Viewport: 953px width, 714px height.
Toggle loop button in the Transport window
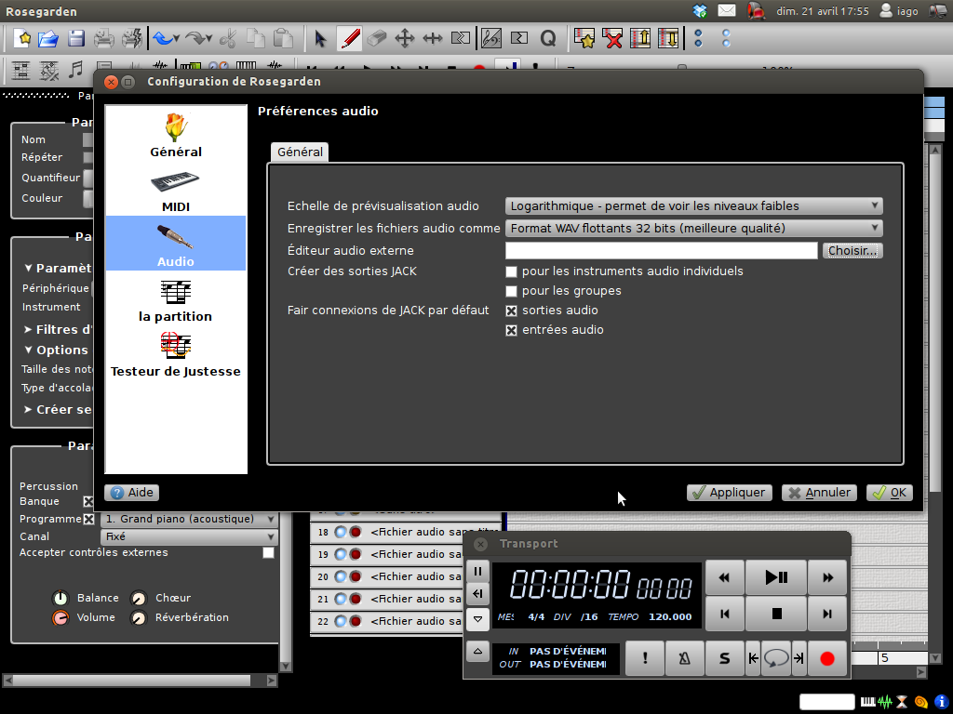(776, 658)
